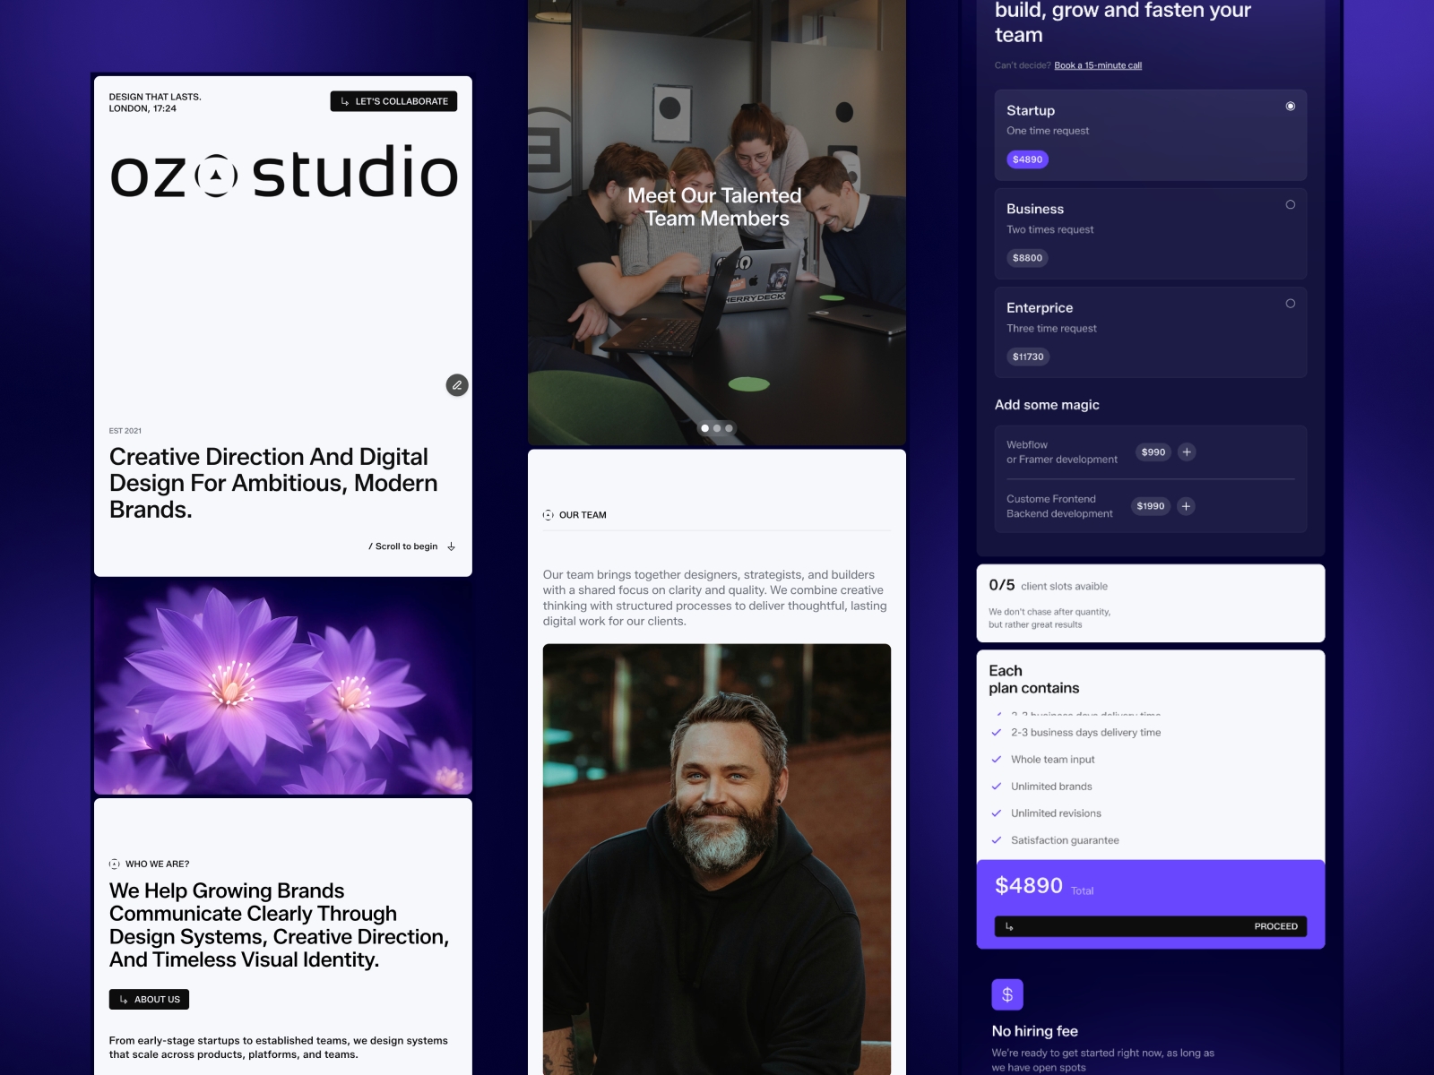This screenshot has height=1075, width=1434.
Task: Click the $8800 price badge under Business
Action: point(1027,257)
